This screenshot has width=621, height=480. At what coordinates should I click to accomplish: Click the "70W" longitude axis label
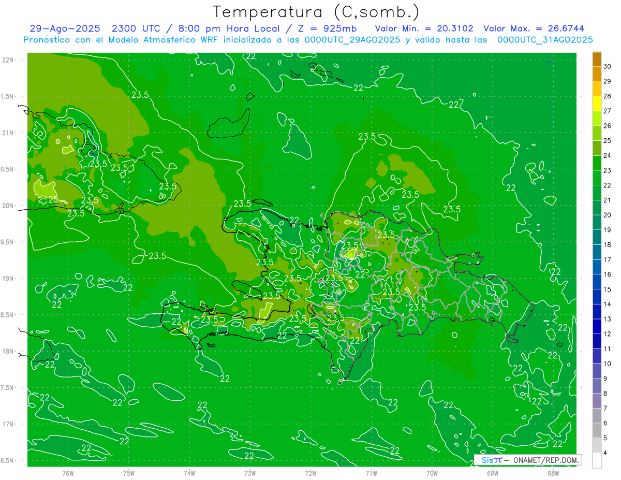click(432, 473)
